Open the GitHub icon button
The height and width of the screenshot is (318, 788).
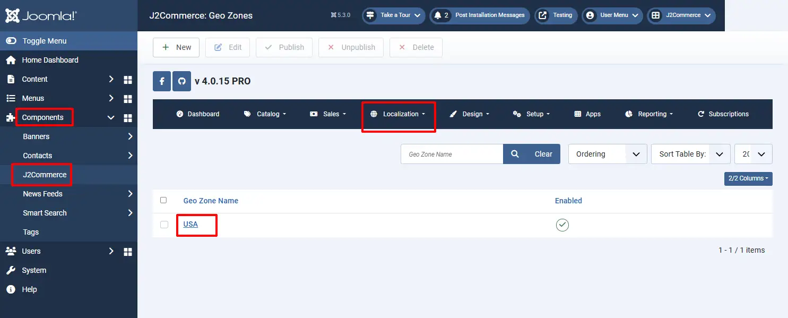coord(181,81)
